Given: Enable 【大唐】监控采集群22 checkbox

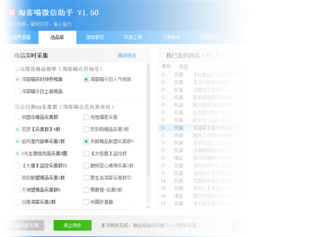Looking at the screenshot, I should (x=17, y=166).
